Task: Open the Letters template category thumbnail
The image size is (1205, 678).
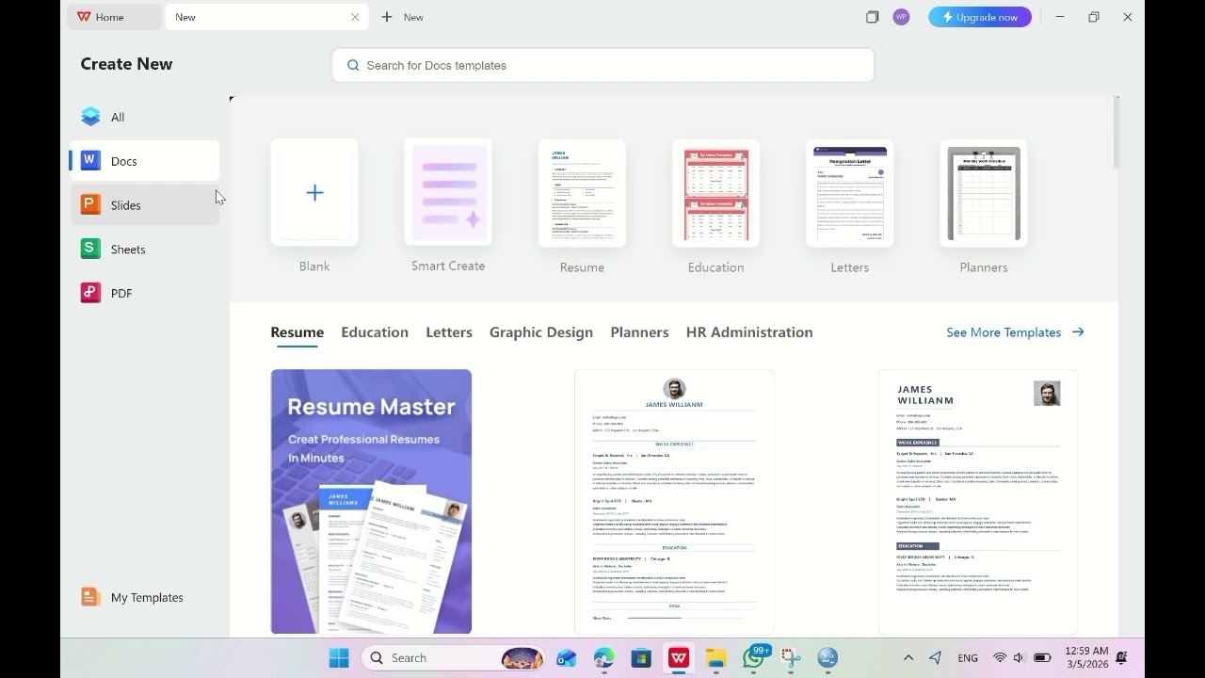Action: click(x=849, y=193)
